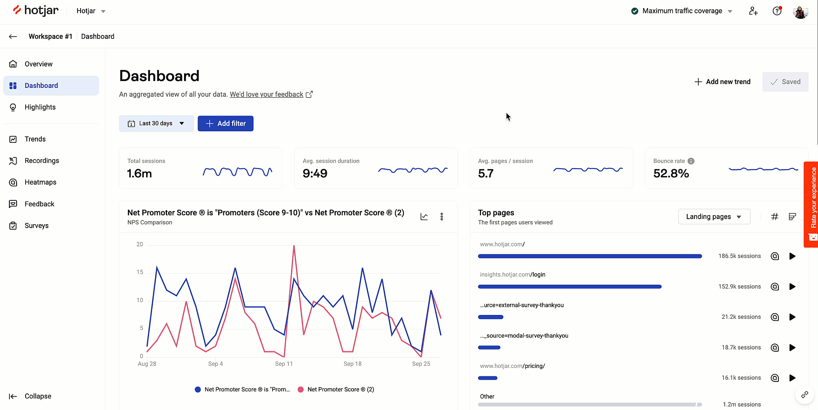Click the invite team member icon
Viewport: 818px width, 410px height.
(753, 11)
